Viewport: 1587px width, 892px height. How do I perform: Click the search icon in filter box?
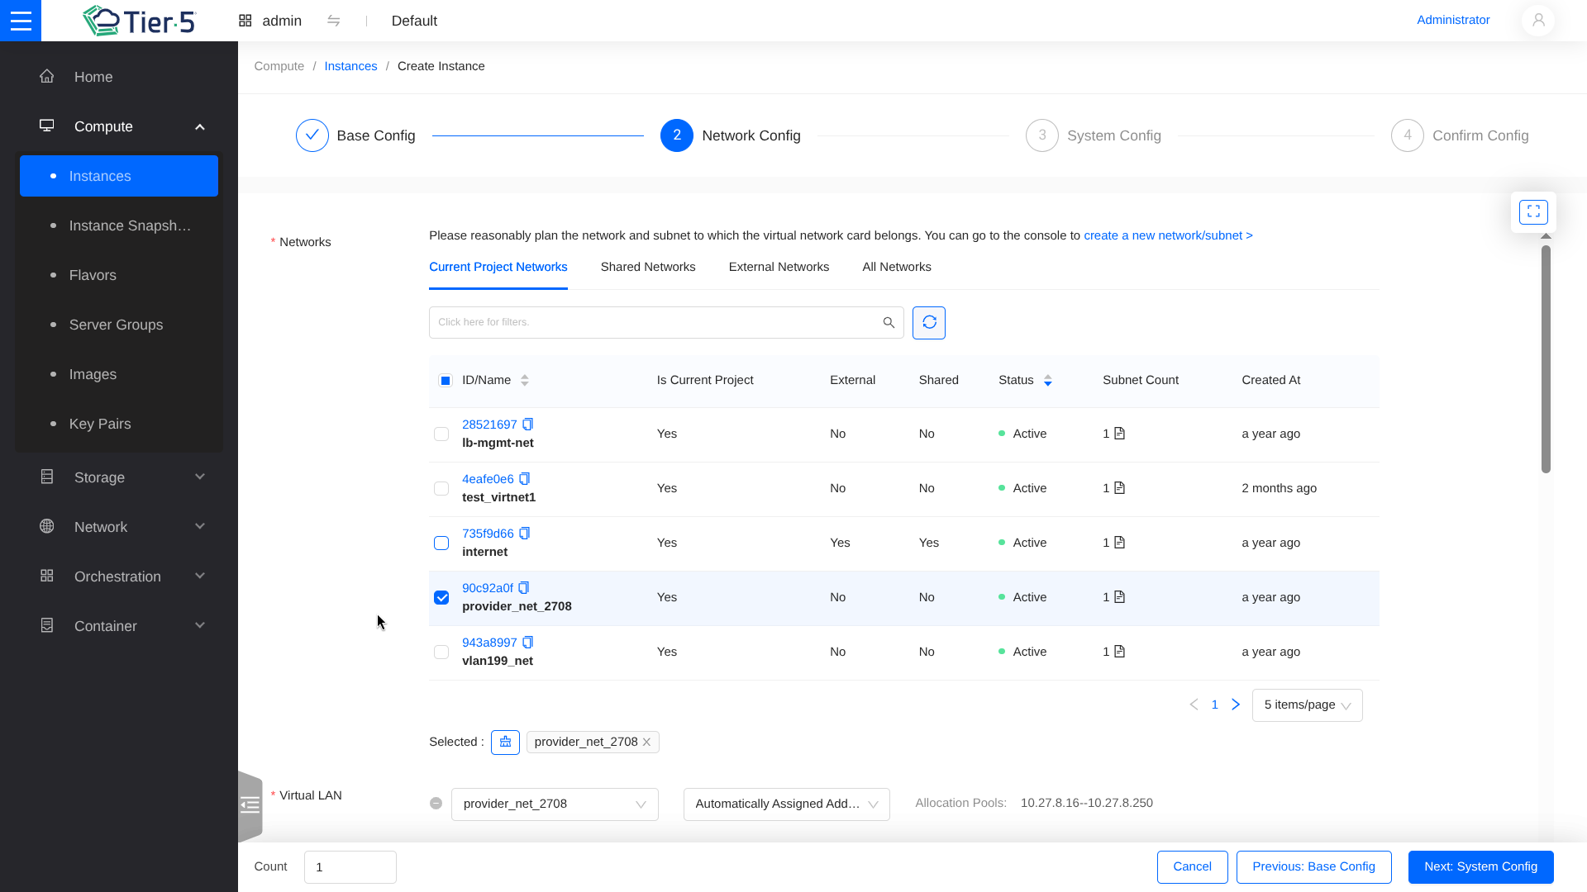point(889,323)
